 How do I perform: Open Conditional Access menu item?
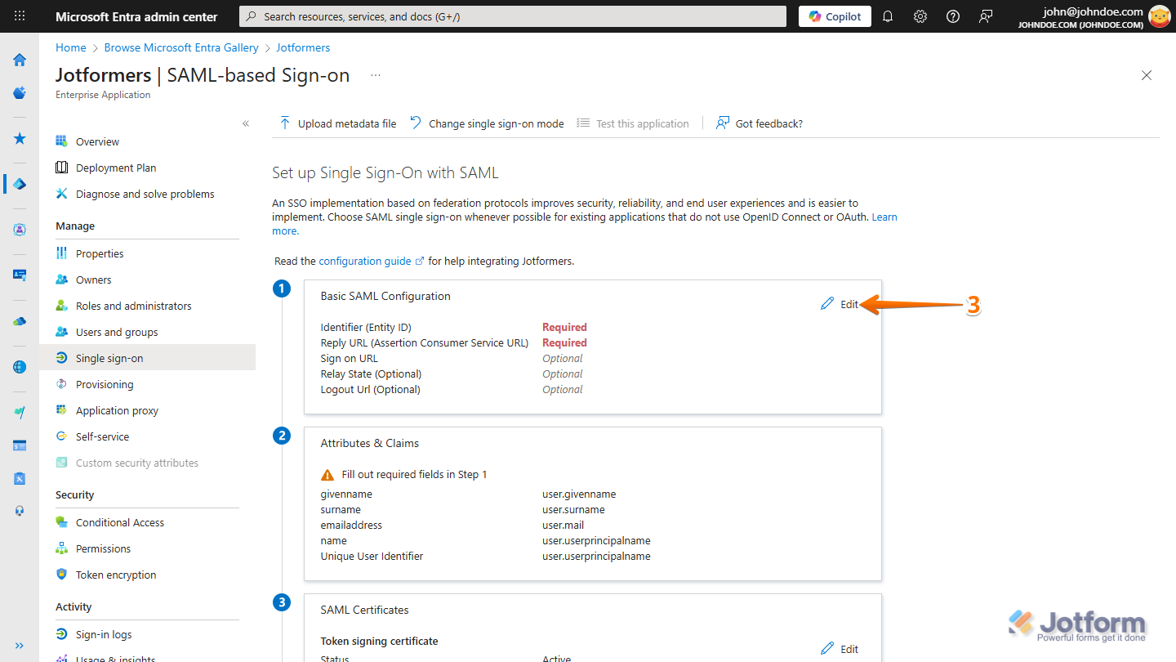click(x=120, y=522)
